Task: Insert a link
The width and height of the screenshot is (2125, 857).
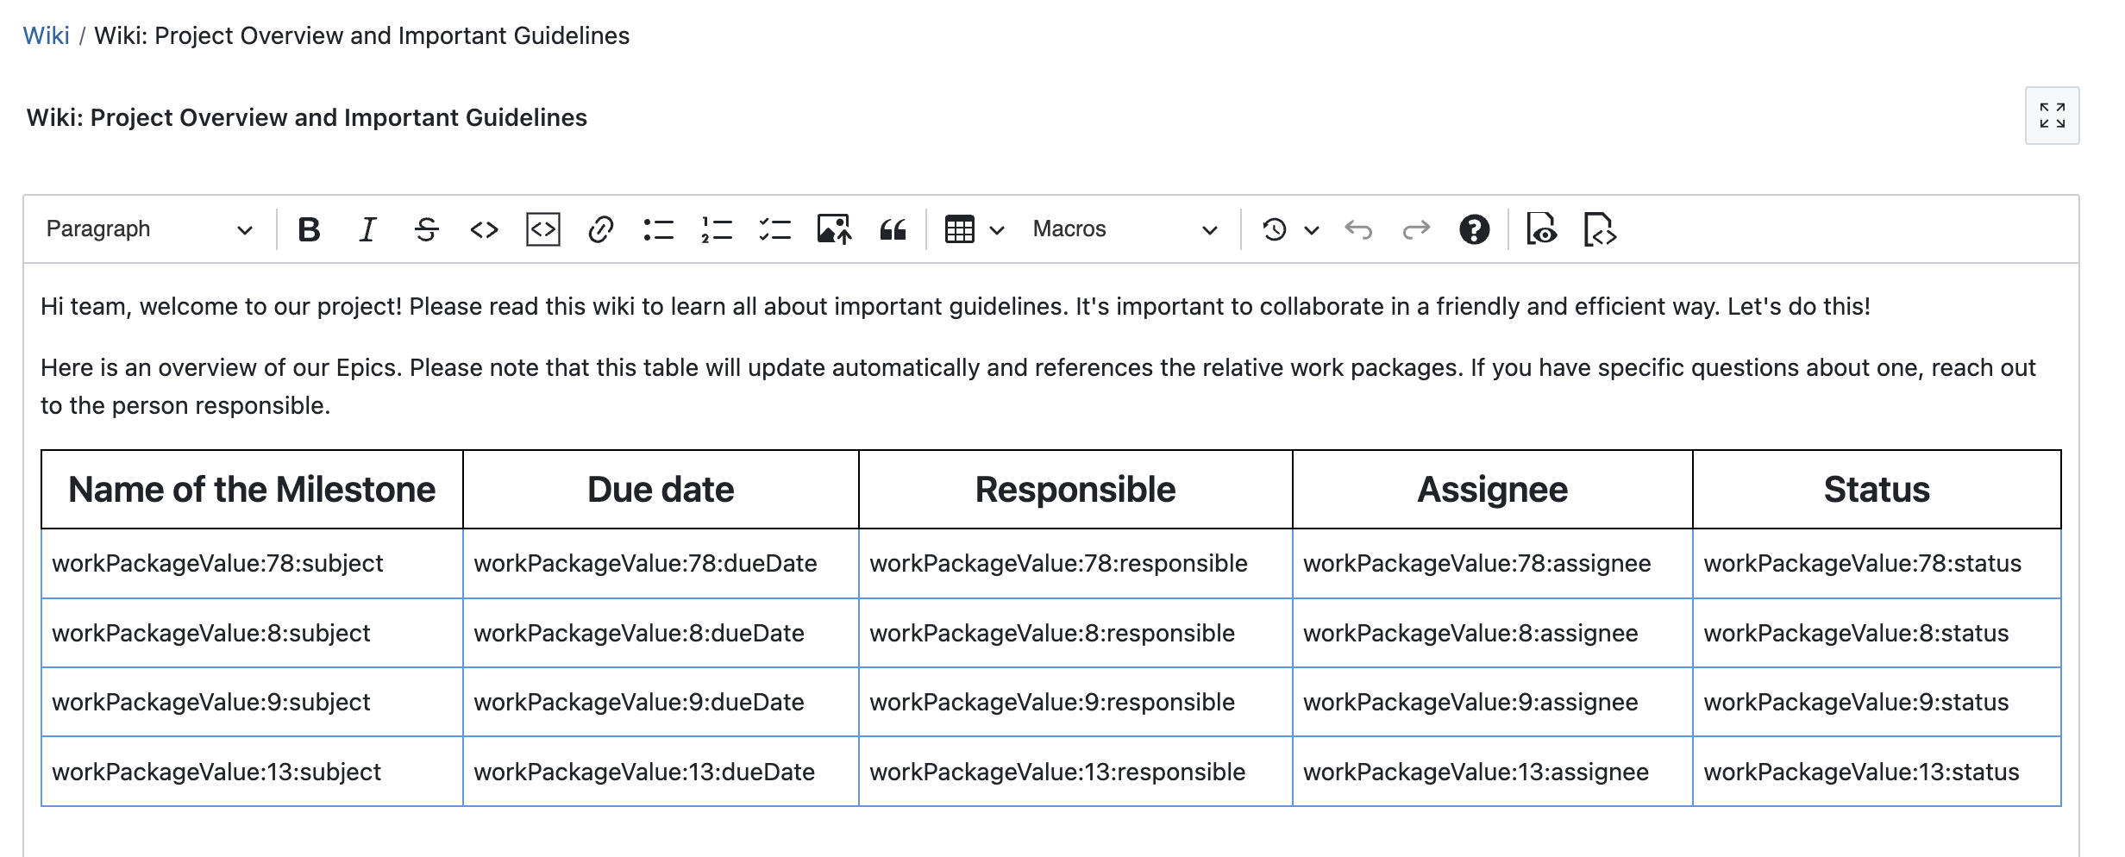Action: point(601,228)
